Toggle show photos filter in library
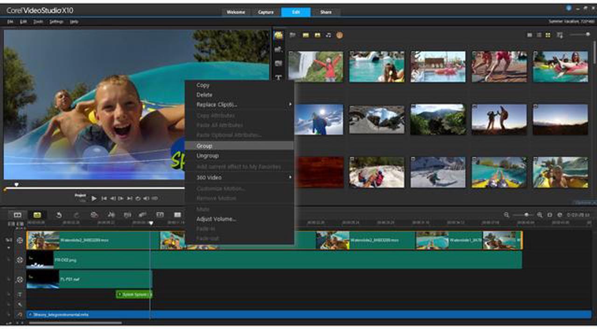This screenshot has width=597, height=329. [x=317, y=35]
